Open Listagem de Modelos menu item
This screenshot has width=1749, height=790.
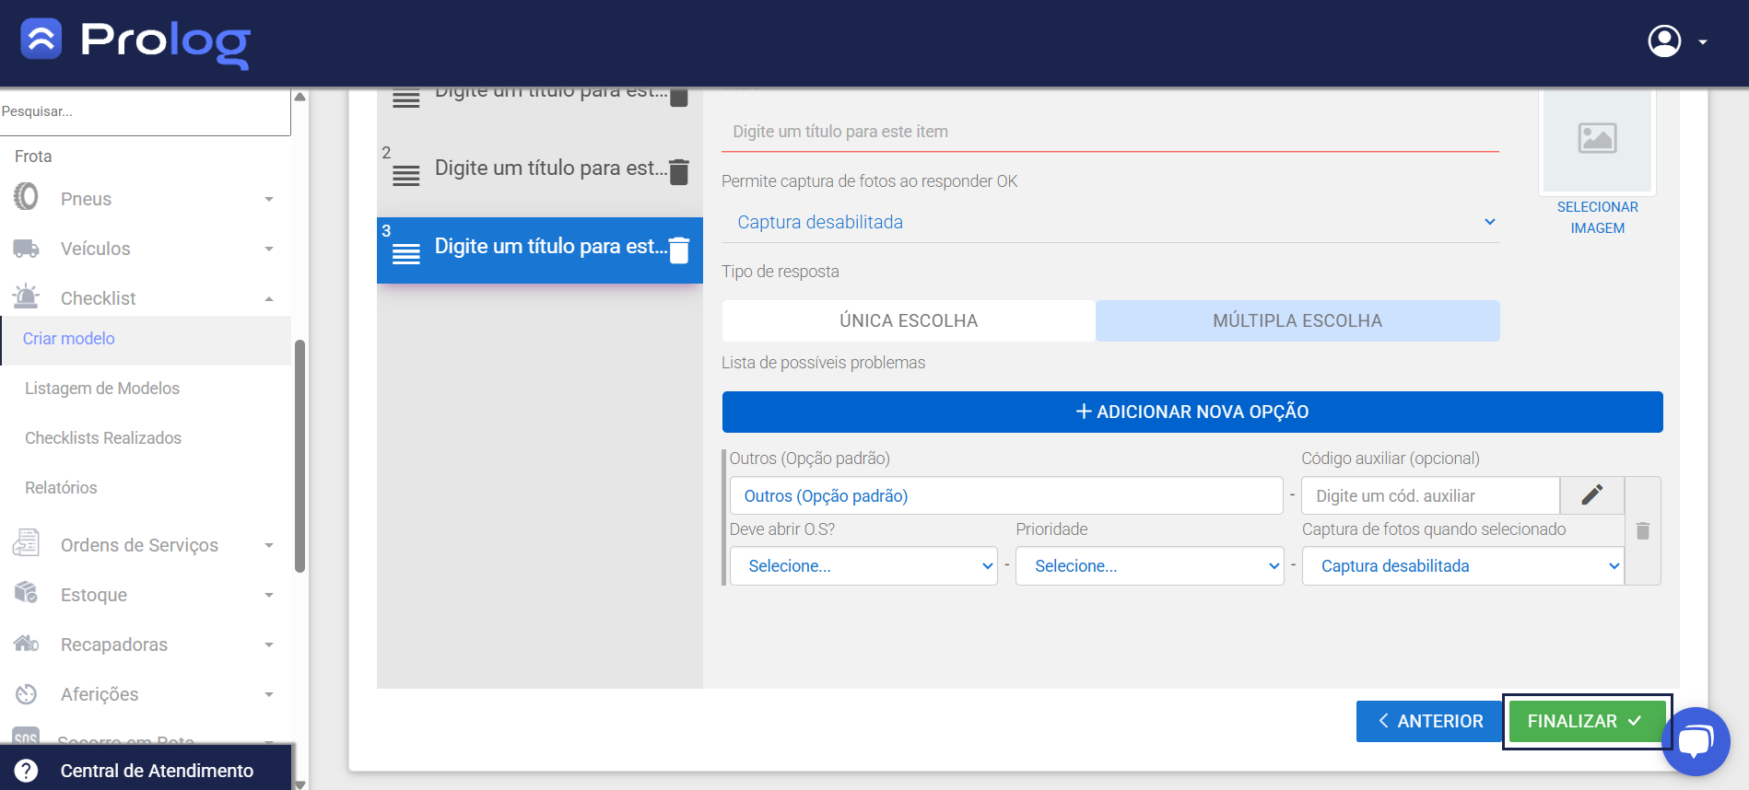102,389
